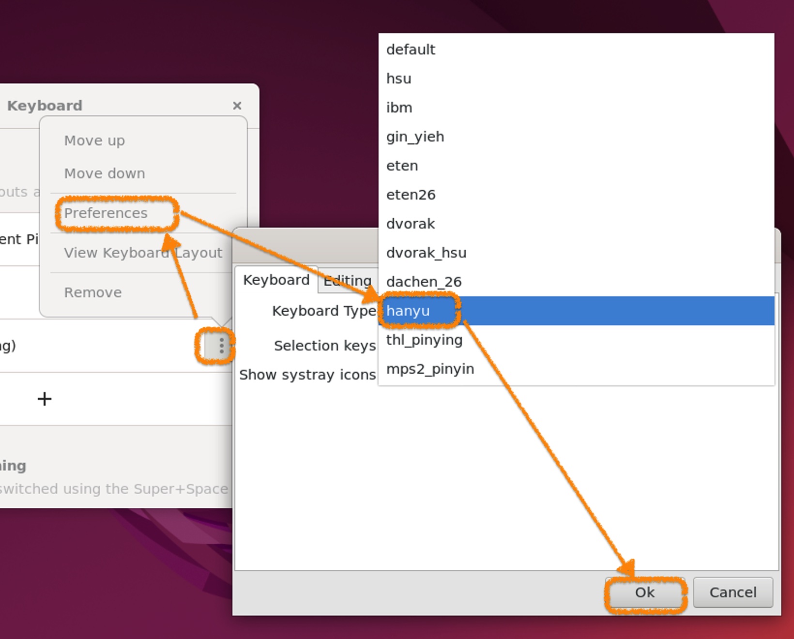
Task: Choose Move down in the popup menu
Action: [x=105, y=173]
